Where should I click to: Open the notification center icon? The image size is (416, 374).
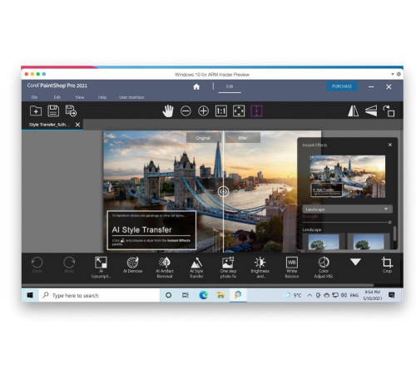[x=392, y=295]
